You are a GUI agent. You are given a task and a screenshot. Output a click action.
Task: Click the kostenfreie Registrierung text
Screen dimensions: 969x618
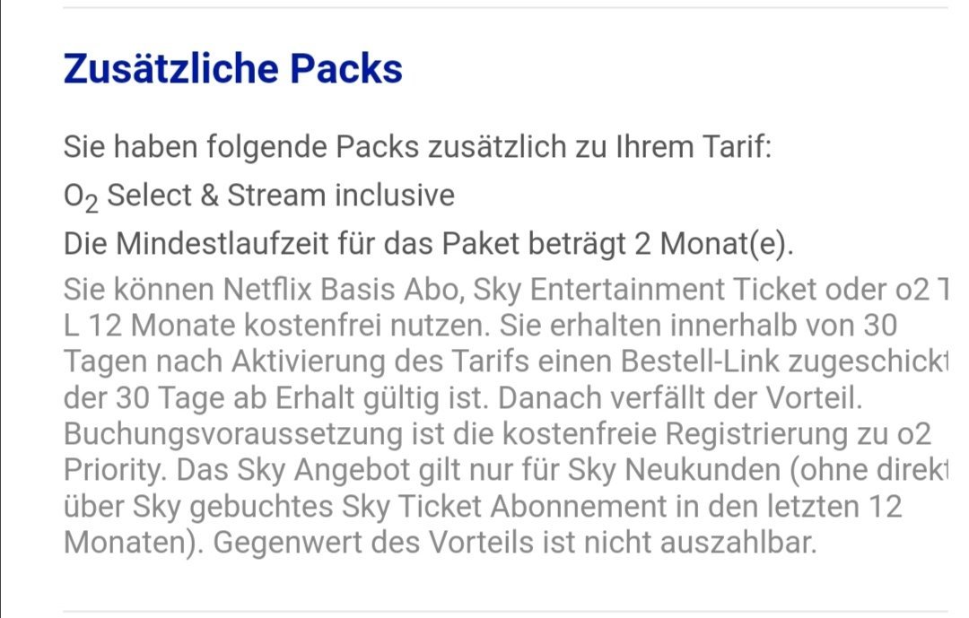pos(675,434)
